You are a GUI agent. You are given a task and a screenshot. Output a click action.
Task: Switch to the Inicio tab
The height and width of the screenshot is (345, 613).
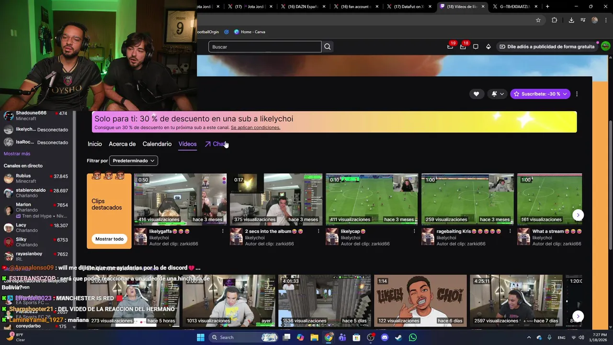click(95, 144)
